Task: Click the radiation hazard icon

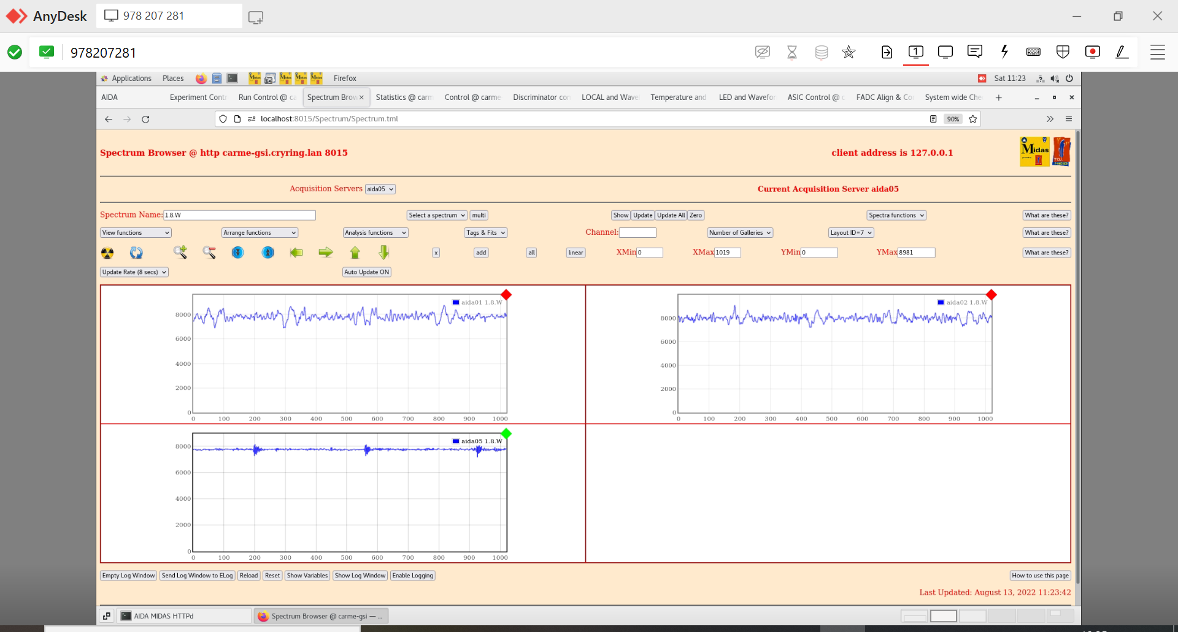Action: click(x=107, y=253)
